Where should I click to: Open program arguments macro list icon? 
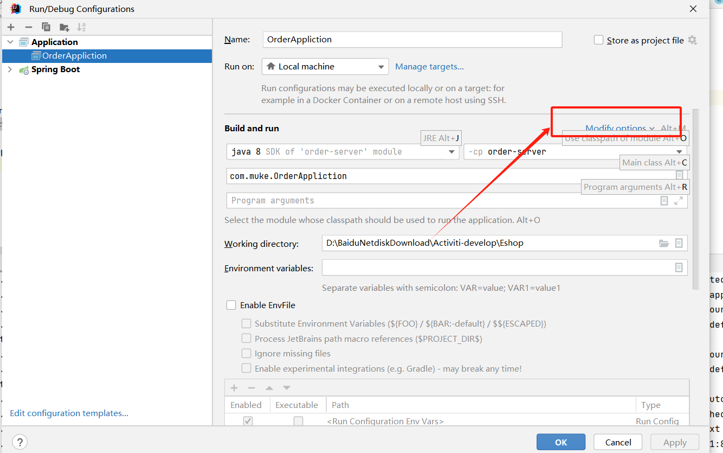(x=664, y=201)
